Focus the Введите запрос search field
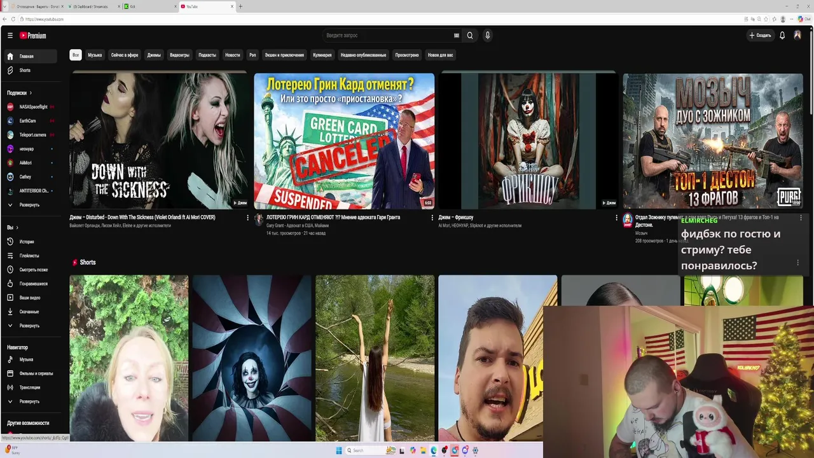Viewport: 814px width, 458px height. (x=388, y=36)
